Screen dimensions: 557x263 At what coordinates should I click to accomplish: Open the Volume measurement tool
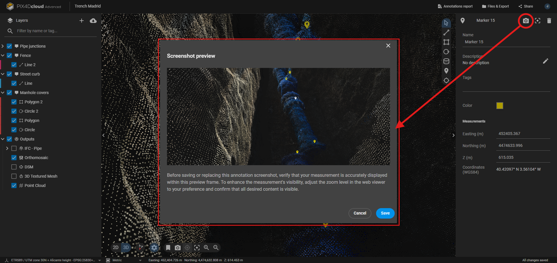pyautogui.click(x=446, y=61)
